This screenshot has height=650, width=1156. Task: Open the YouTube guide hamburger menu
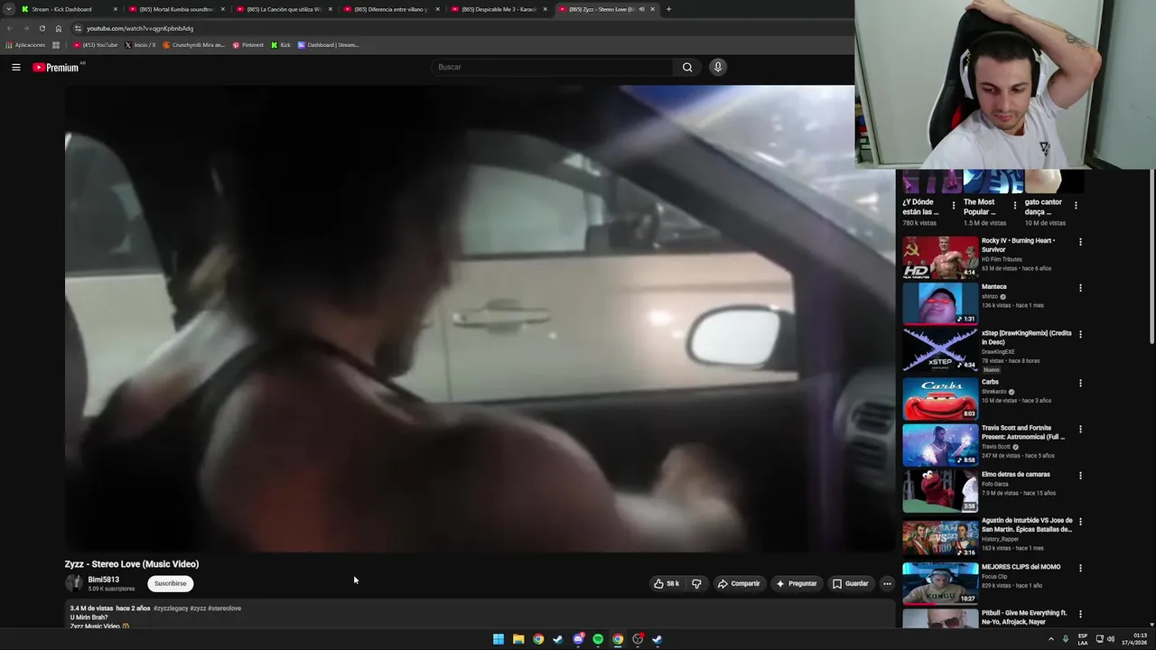click(x=15, y=67)
